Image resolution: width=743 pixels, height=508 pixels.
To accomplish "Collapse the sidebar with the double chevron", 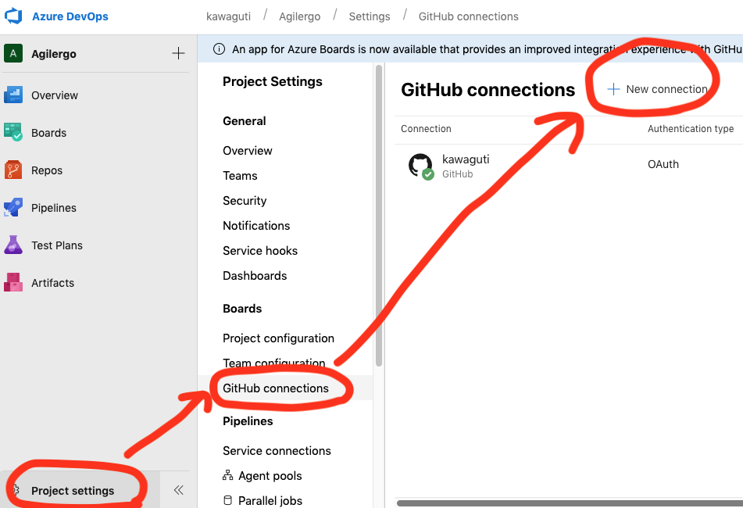I will 179,490.
